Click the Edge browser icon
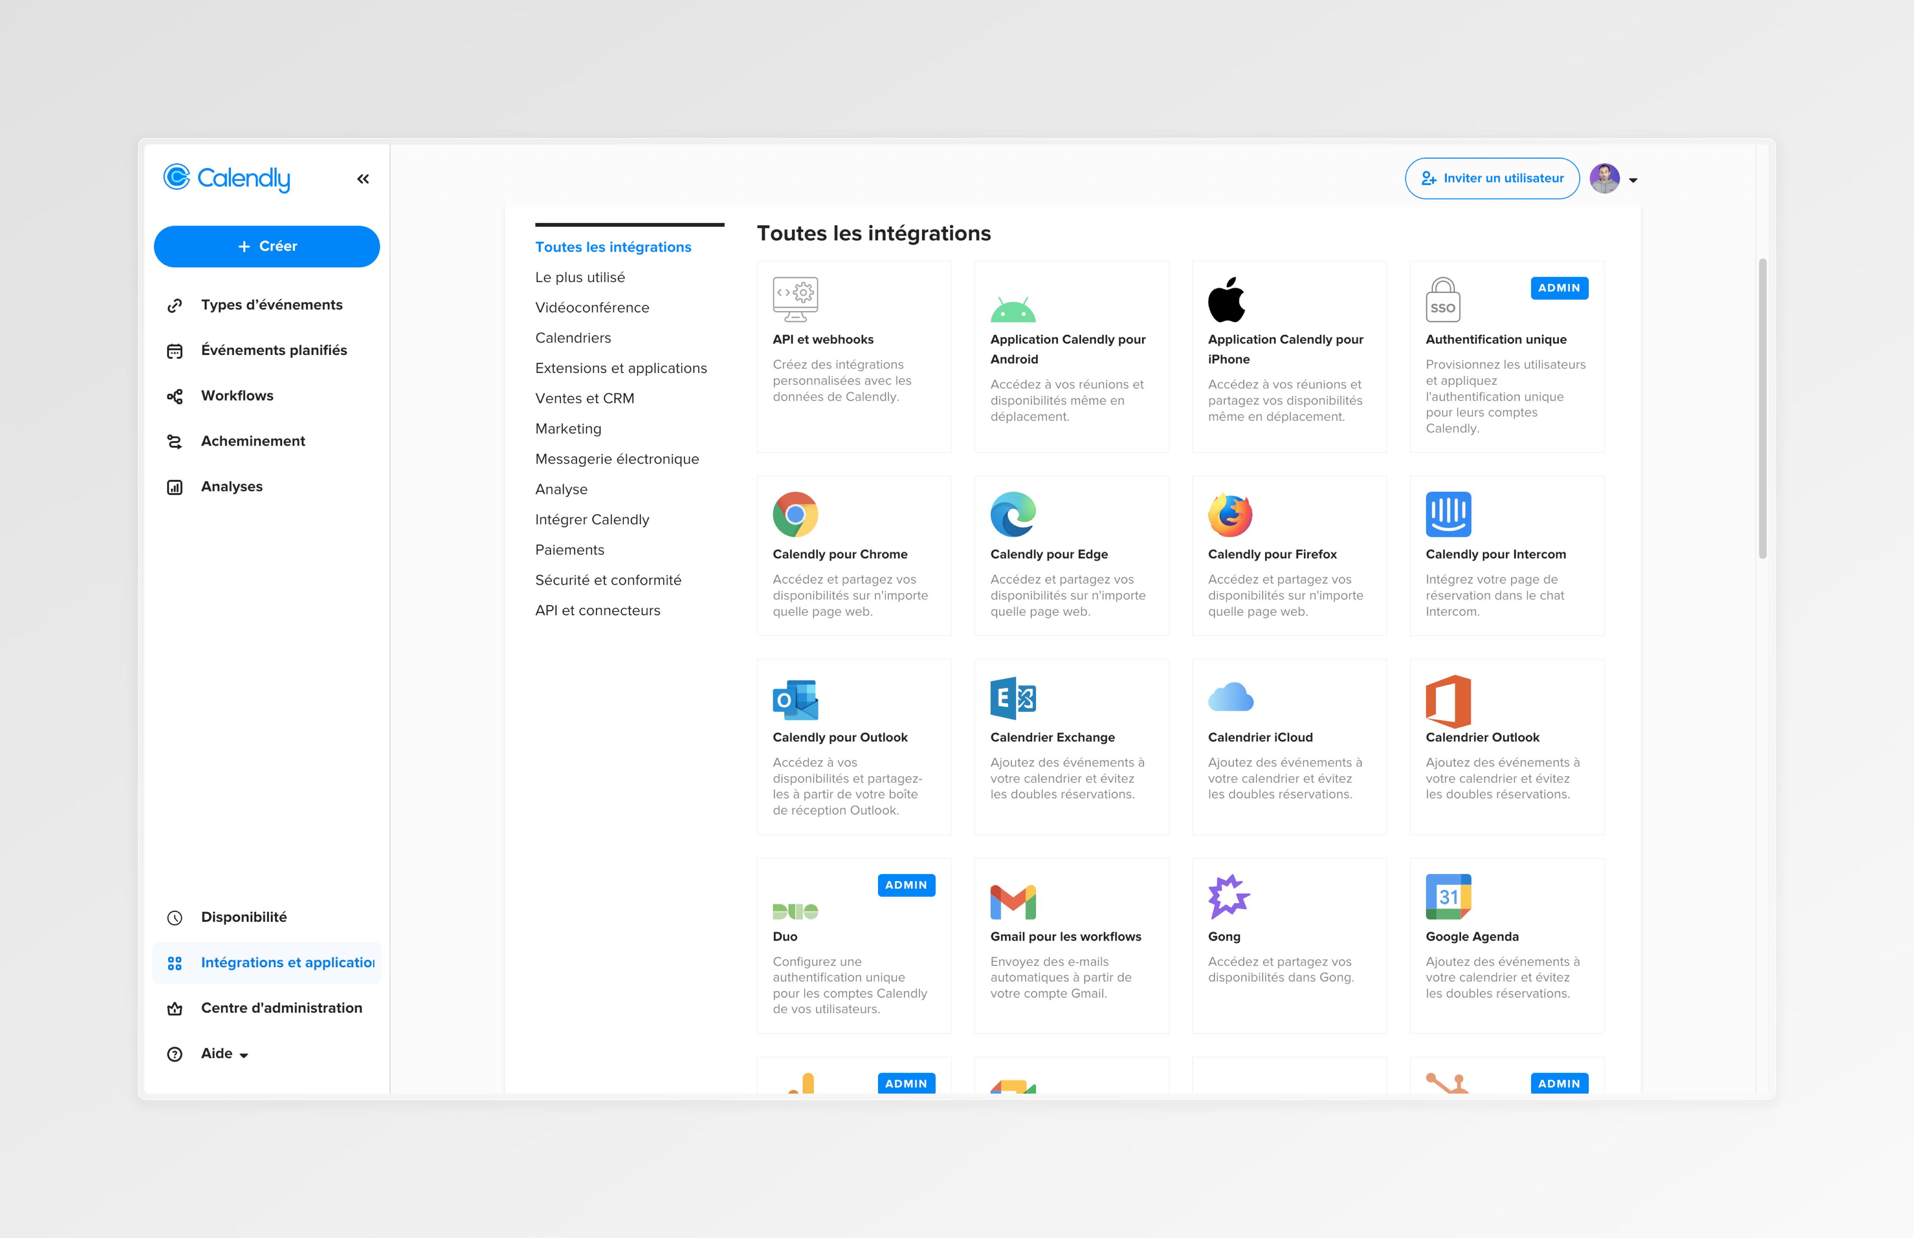Image resolution: width=1914 pixels, height=1238 pixels. click(x=1013, y=514)
